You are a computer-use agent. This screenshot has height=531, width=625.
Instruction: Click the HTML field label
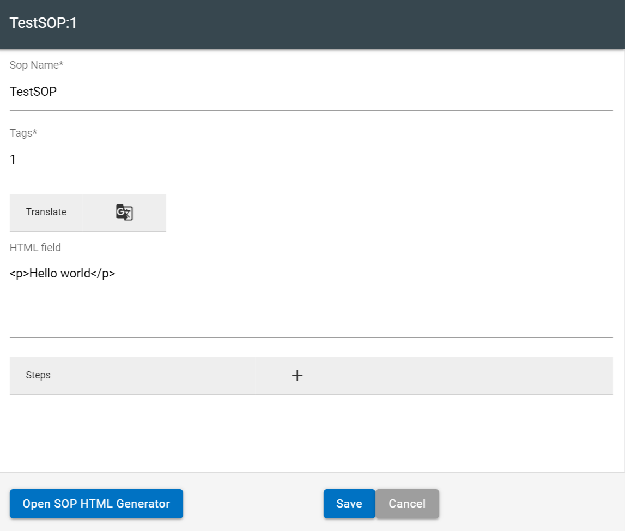pyautogui.click(x=35, y=248)
